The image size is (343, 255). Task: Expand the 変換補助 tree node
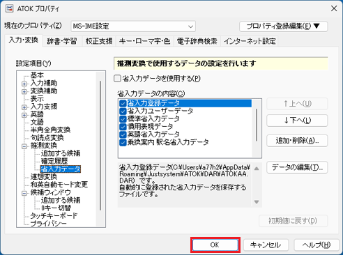pyautogui.click(x=24, y=91)
